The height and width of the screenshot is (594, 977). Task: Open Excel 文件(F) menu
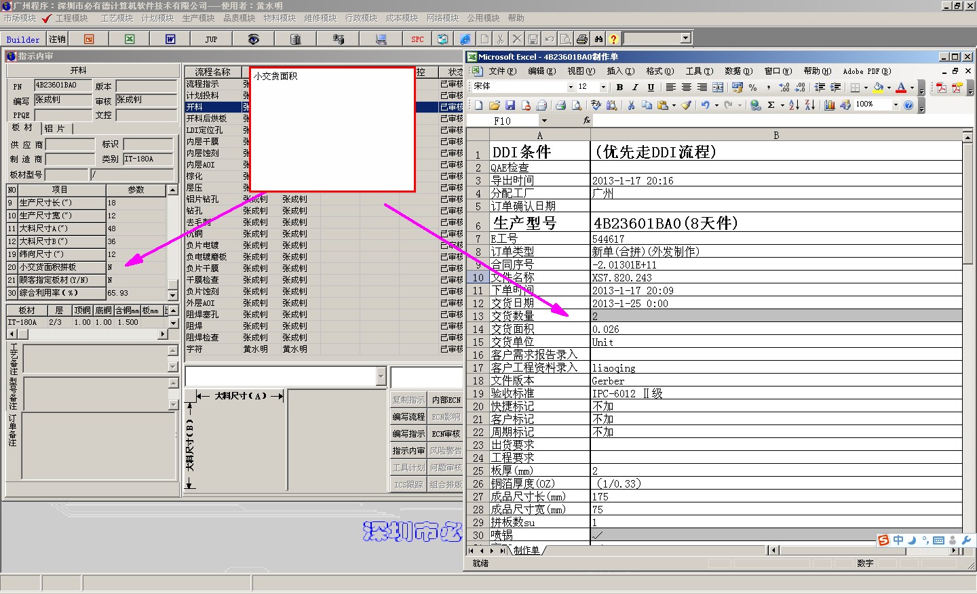[502, 71]
